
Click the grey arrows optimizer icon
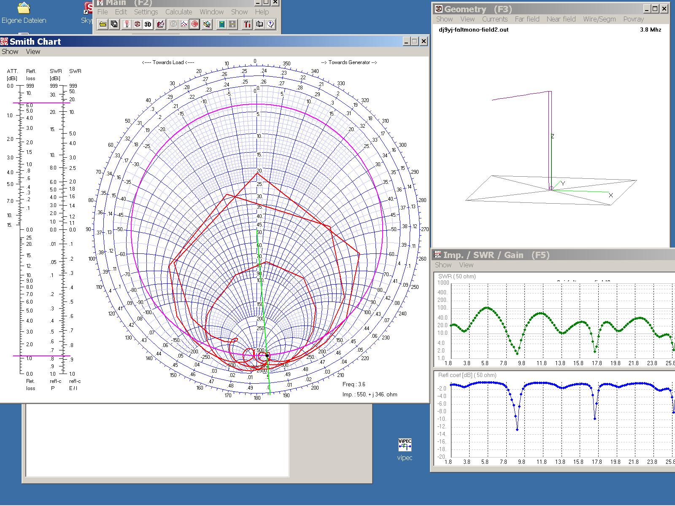coord(232,24)
